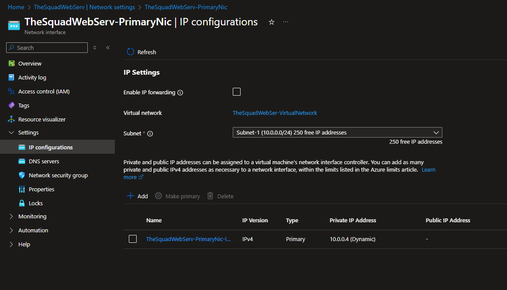Select the TheSquadWebServ-PrimaryNic-I... row checkbox
Viewport: 507px width, 290px height.
pos(133,239)
